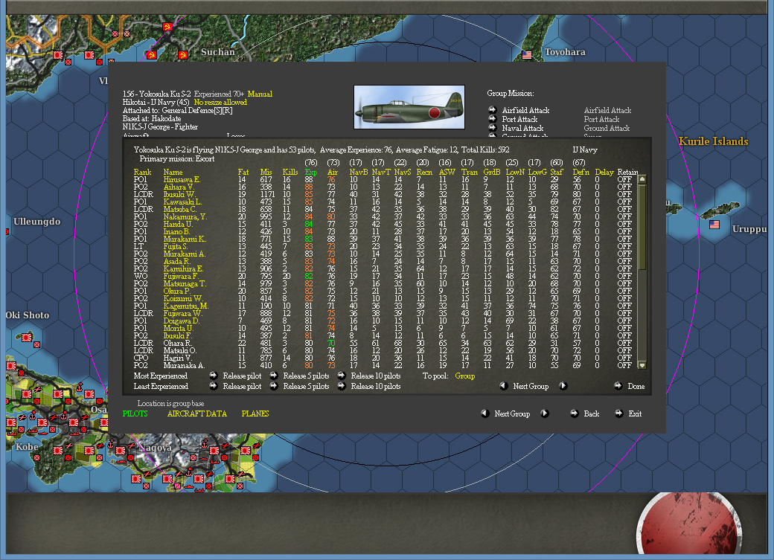Sort pilots by the Exp column header
Screen dimensions: 774x560
(311, 172)
